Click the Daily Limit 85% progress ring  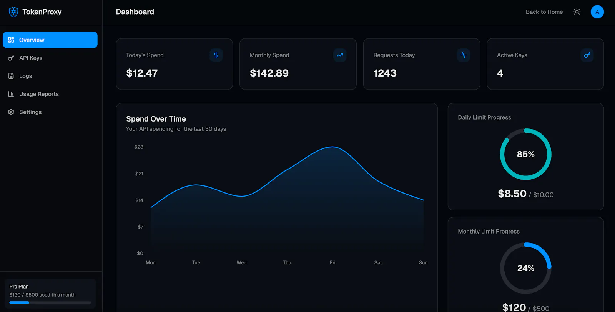coord(526,154)
